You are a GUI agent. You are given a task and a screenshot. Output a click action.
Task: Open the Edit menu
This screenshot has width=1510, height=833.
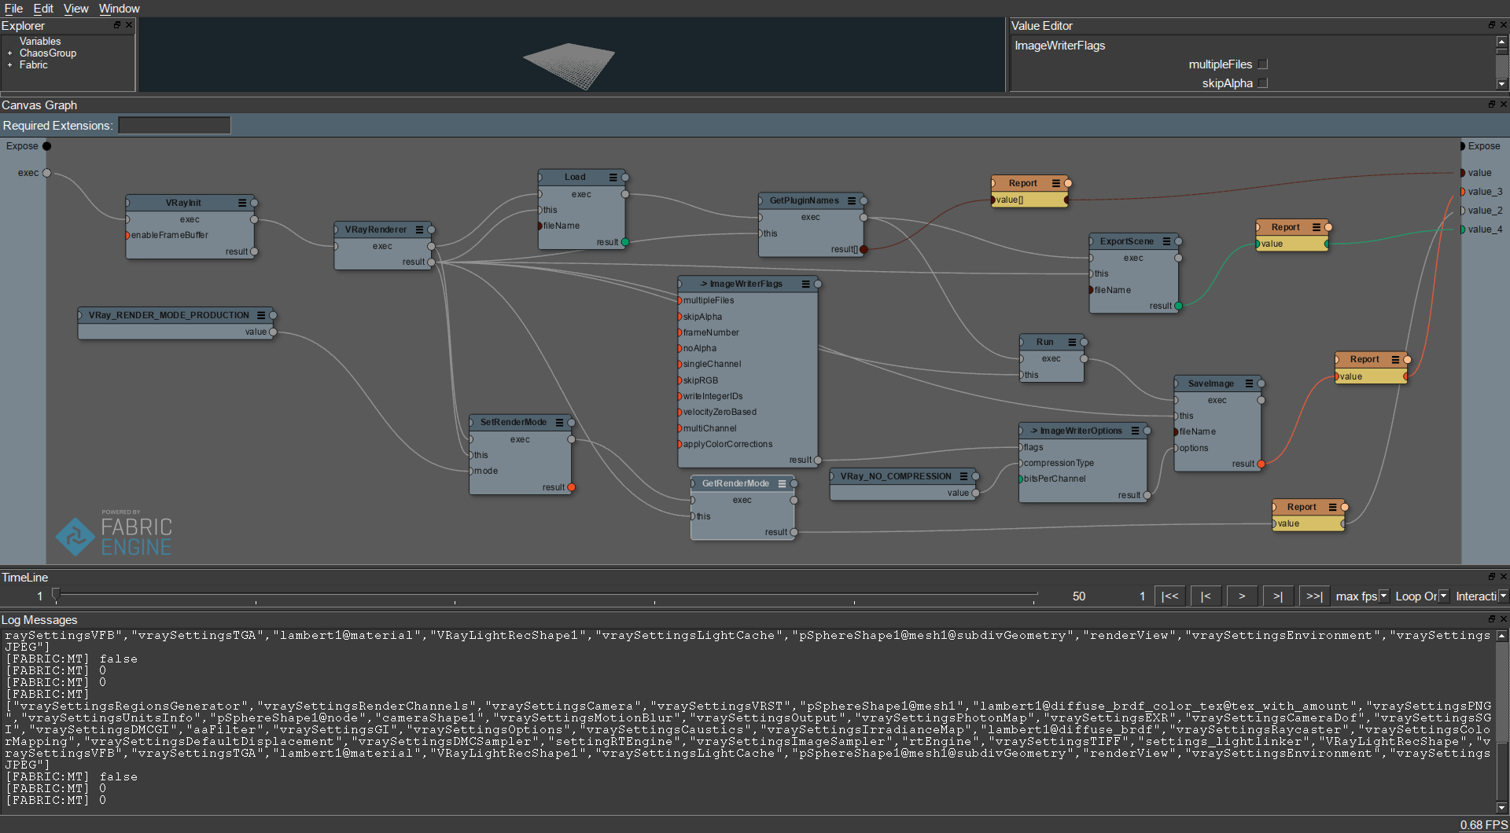[43, 9]
